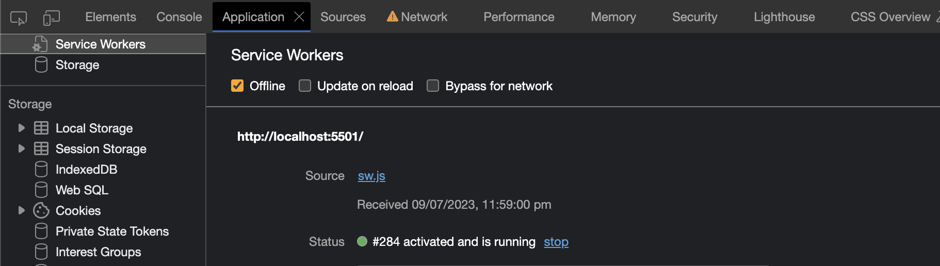The height and width of the screenshot is (266, 940).
Task: Select Private State Tokens in sidebar
Action: (112, 231)
